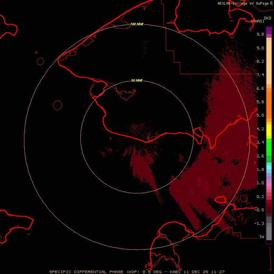Pick the yellow swatch in color bar

point(269,130)
